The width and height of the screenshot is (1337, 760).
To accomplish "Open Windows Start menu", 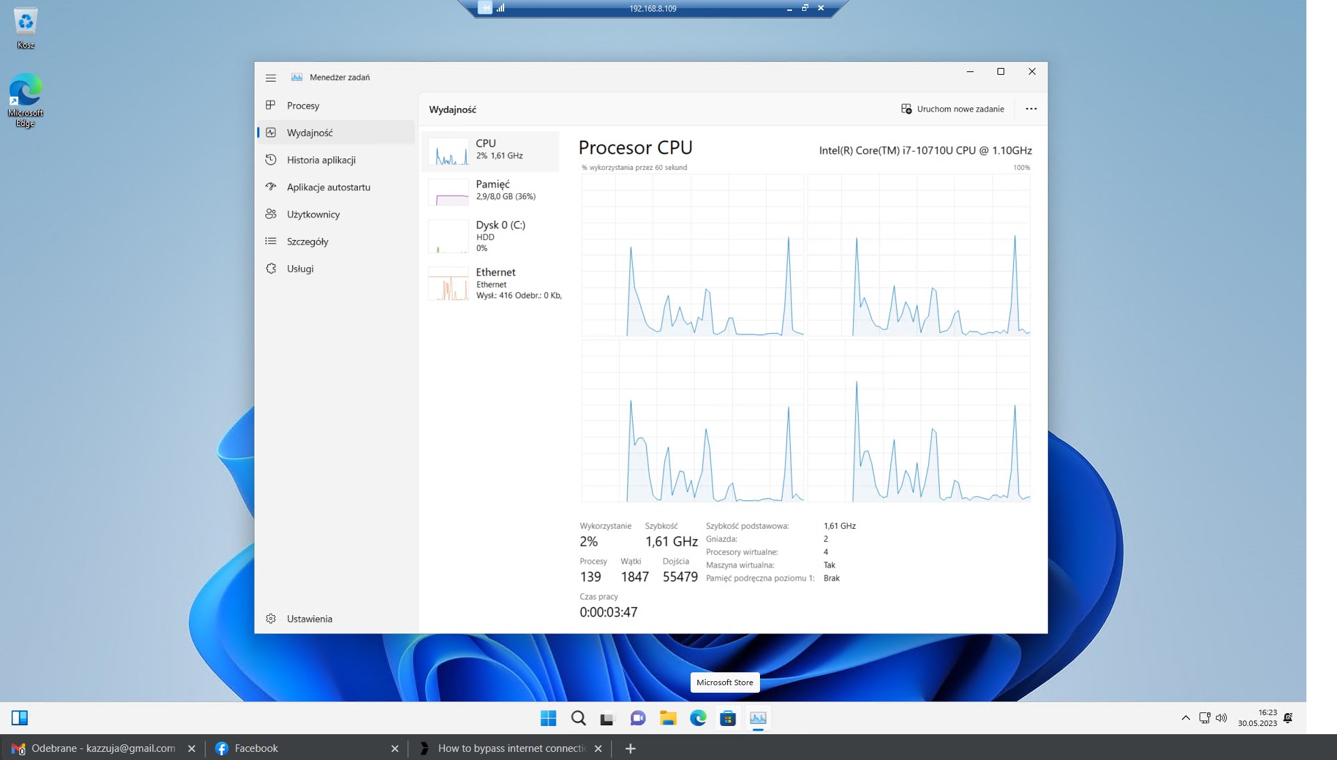I will pyautogui.click(x=548, y=718).
